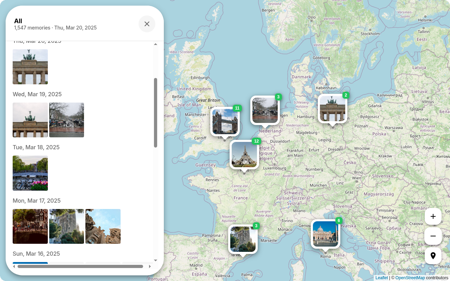Open Rome St. Peter's cluster of 6
Viewport: 450px width, 281px height.
[326, 234]
